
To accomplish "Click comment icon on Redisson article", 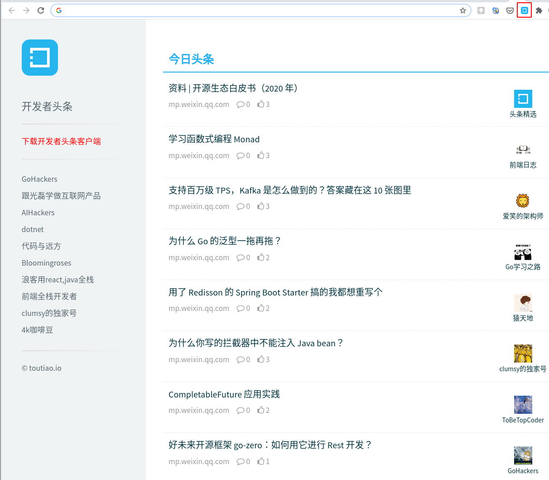I will click(x=240, y=308).
